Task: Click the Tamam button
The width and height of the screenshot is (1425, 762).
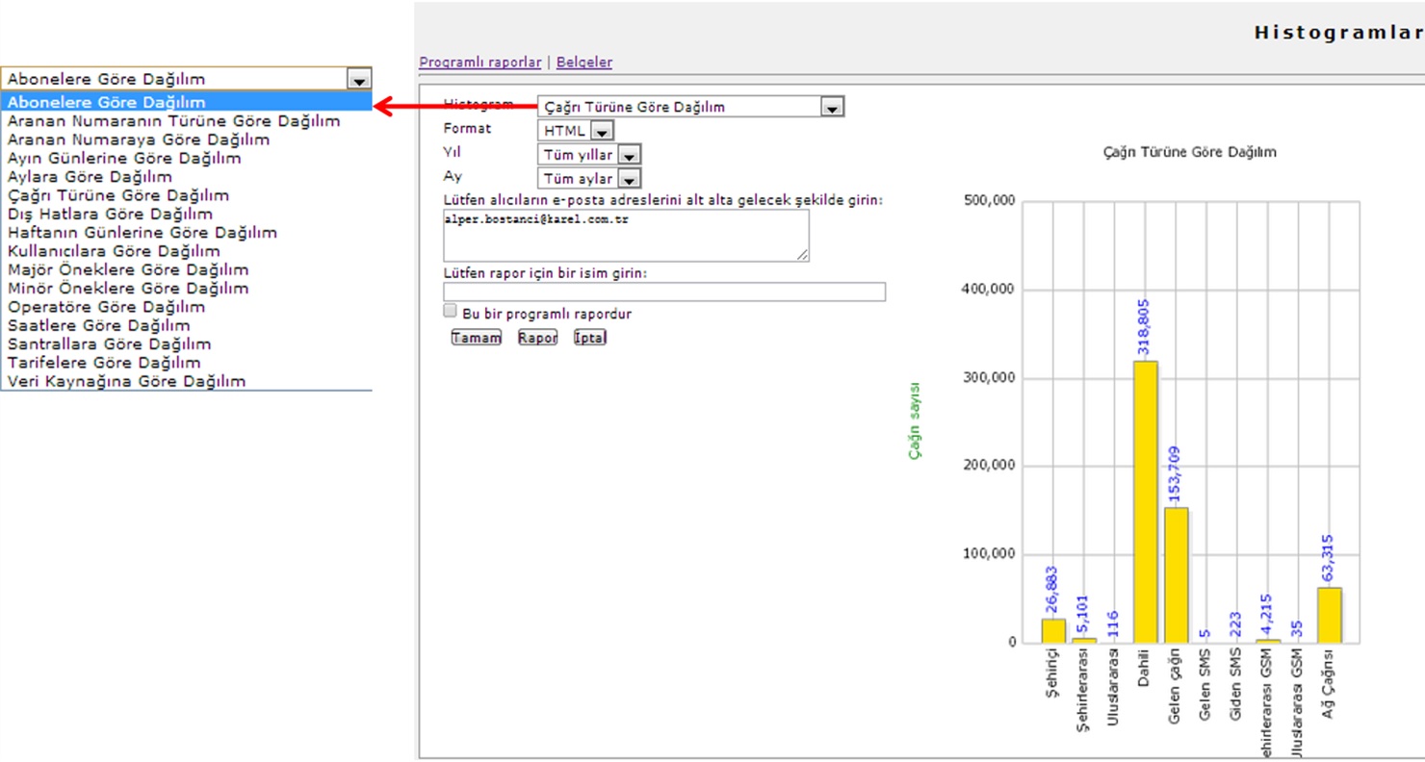Action: [476, 338]
